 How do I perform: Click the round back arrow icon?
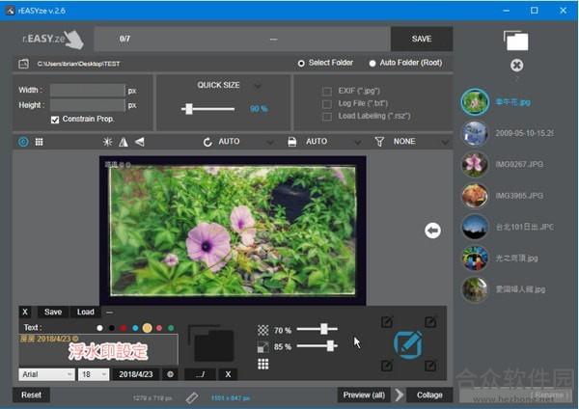pos(432,231)
